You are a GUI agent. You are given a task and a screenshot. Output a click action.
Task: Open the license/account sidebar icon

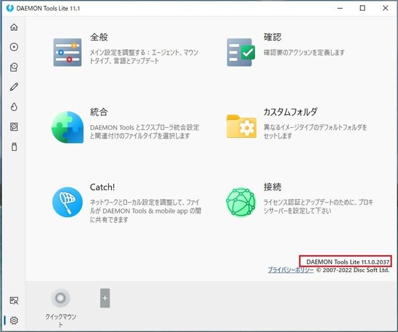tap(14, 300)
